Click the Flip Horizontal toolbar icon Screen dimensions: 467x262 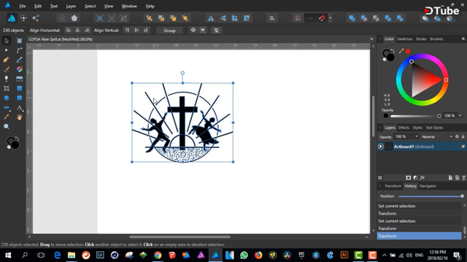point(211,18)
